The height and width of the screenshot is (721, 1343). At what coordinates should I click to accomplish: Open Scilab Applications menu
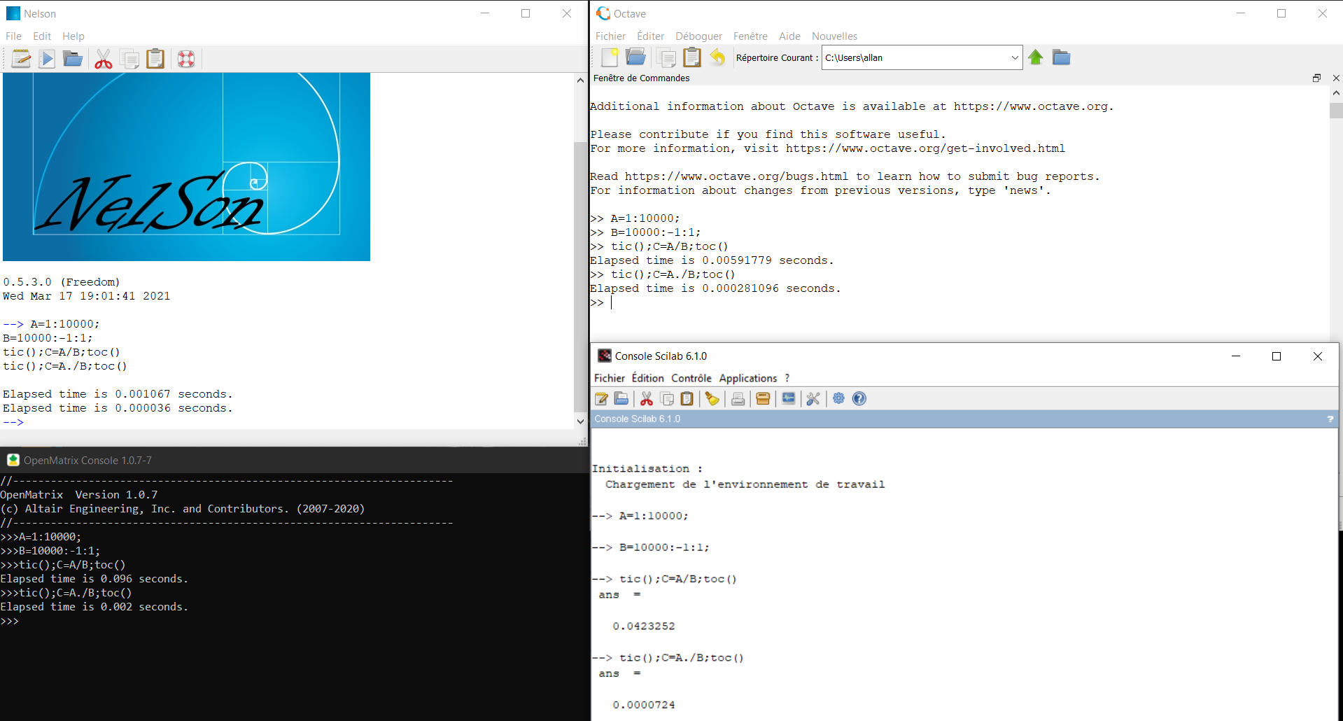pyautogui.click(x=748, y=378)
